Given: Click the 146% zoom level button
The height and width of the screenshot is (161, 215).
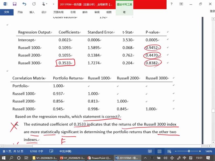Looking at the screenshot, I should pos(209,151).
